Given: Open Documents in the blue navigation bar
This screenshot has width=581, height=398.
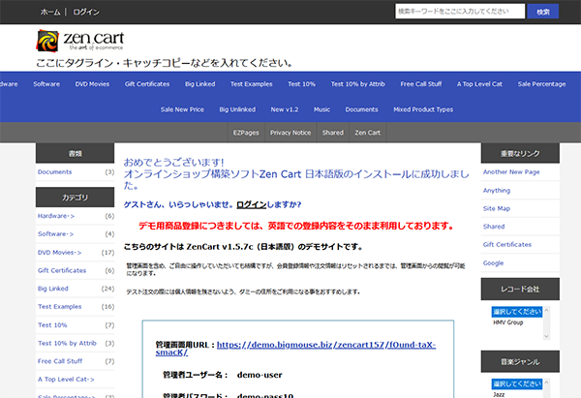Looking at the screenshot, I should (x=361, y=109).
